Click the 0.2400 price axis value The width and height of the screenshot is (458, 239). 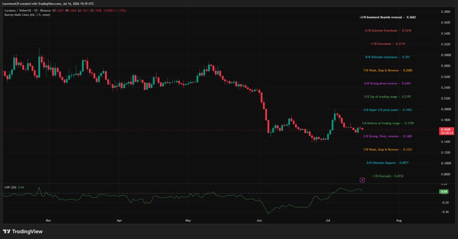coord(445,88)
